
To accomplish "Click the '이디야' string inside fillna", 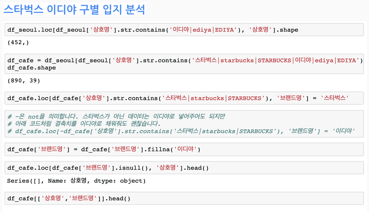I will [185, 149].
